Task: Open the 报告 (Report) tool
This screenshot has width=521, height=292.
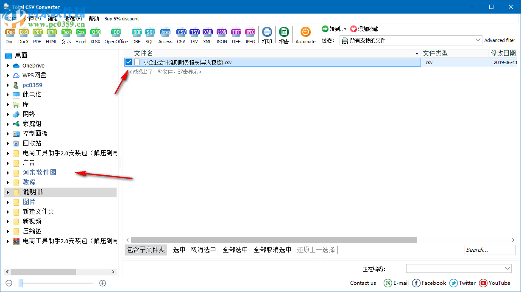Action: point(284,32)
